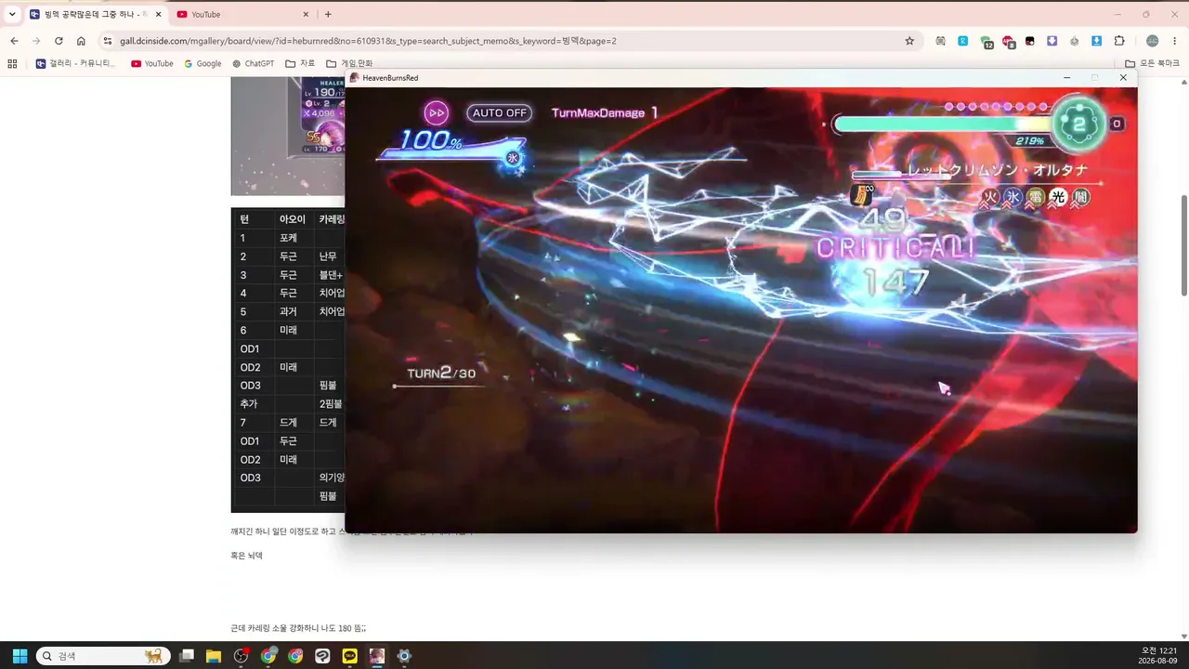1189x669 pixels.
Task: Click the 의기양 cell in the last OD3 row
Action: point(332,478)
